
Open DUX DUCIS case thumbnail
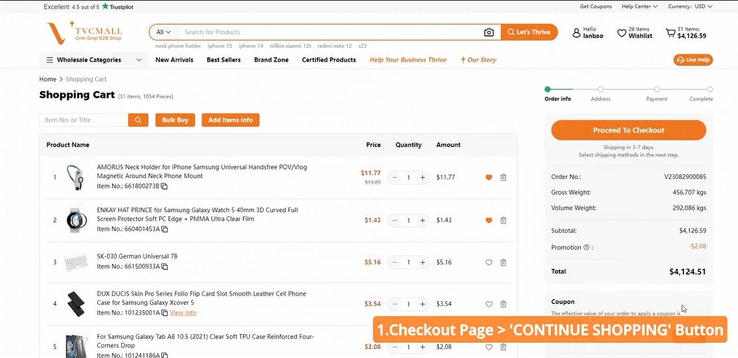click(x=75, y=304)
